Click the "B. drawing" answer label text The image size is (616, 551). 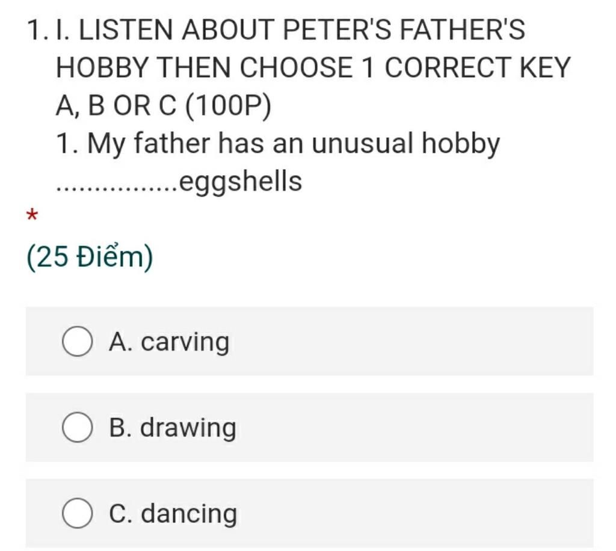click(173, 428)
